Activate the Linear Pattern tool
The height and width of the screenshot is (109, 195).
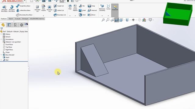(75, 8)
